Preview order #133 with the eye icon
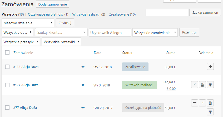This screenshot has width=223, height=117. pos(83,67)
